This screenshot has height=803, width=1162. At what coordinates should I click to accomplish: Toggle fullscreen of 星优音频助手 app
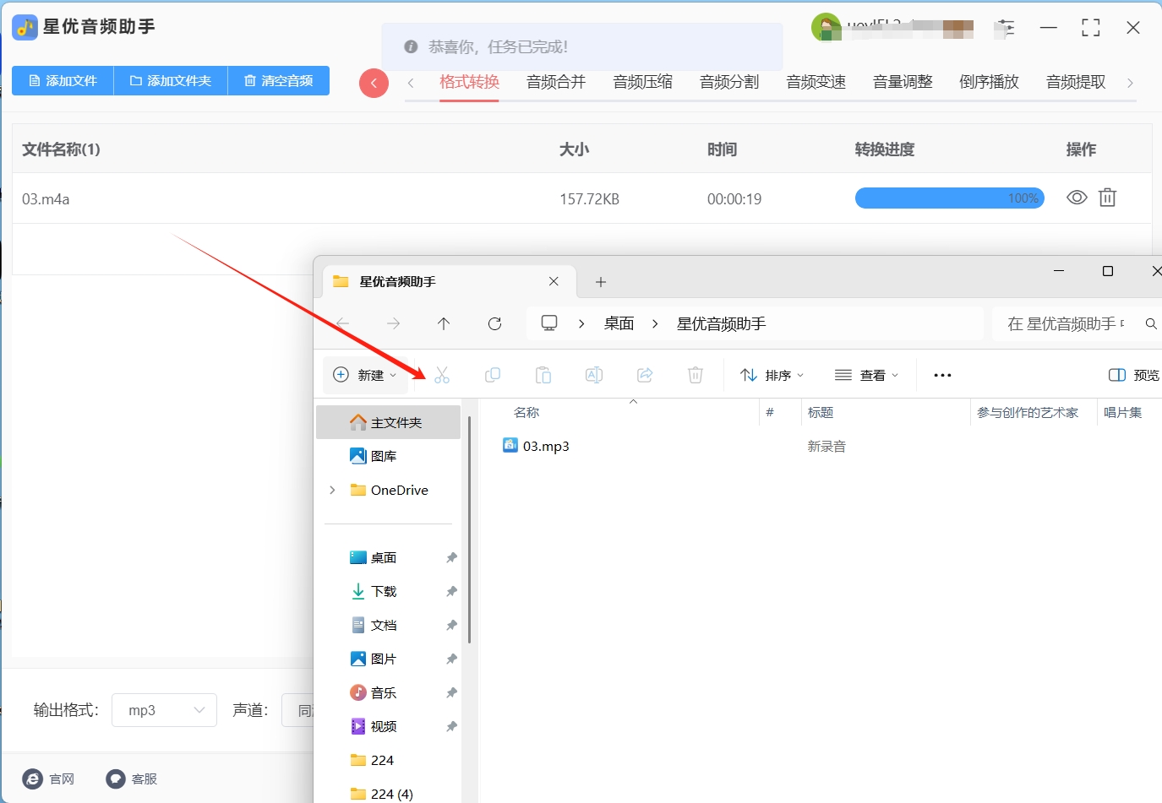[x=1091, y=28]
